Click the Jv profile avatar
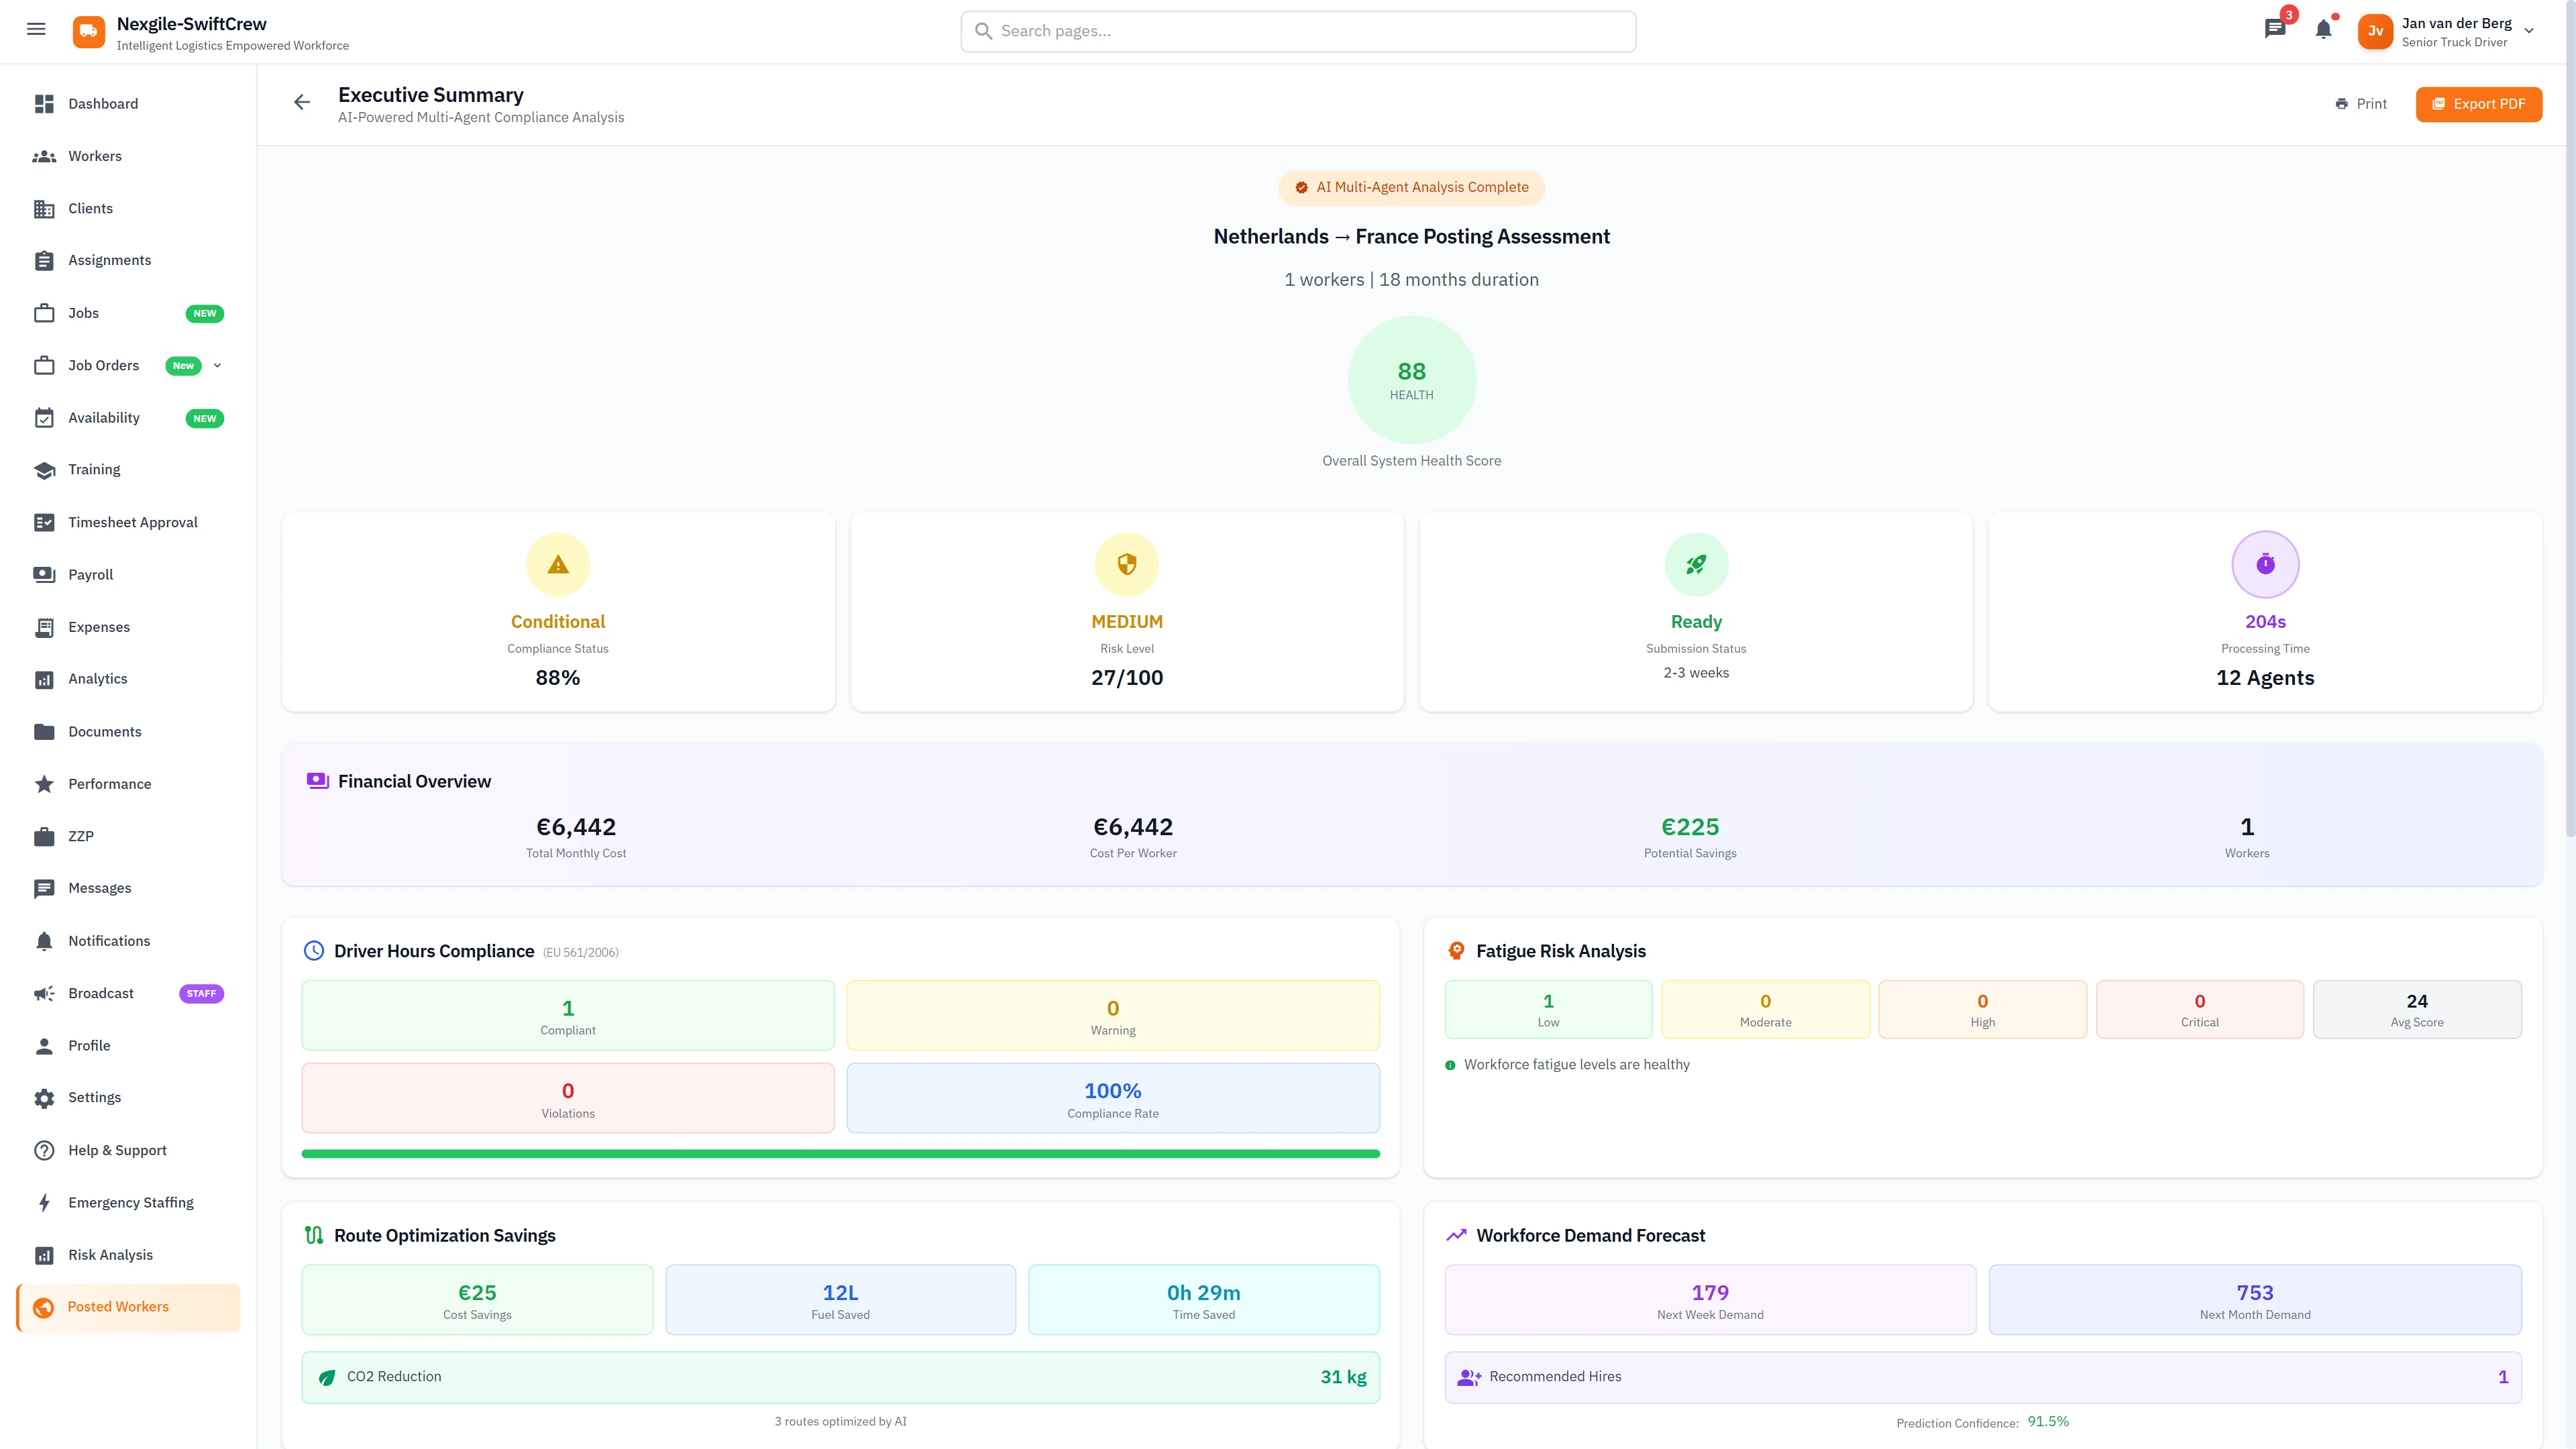2576x1449 pixels. [x=2375, y=32]
